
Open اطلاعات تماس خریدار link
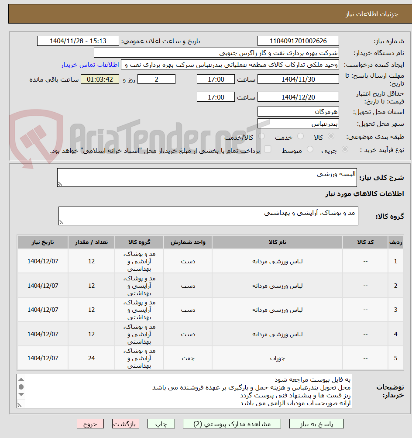(x=90, y=65)
